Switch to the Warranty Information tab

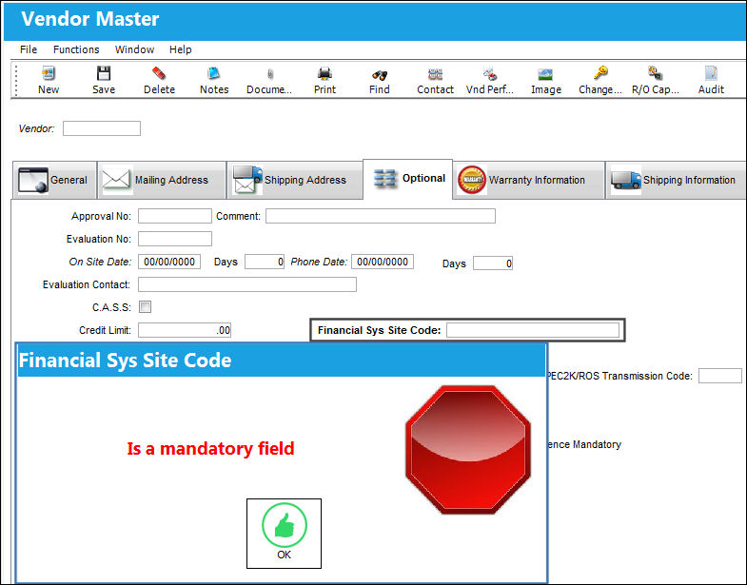click(x=528, y=180)
